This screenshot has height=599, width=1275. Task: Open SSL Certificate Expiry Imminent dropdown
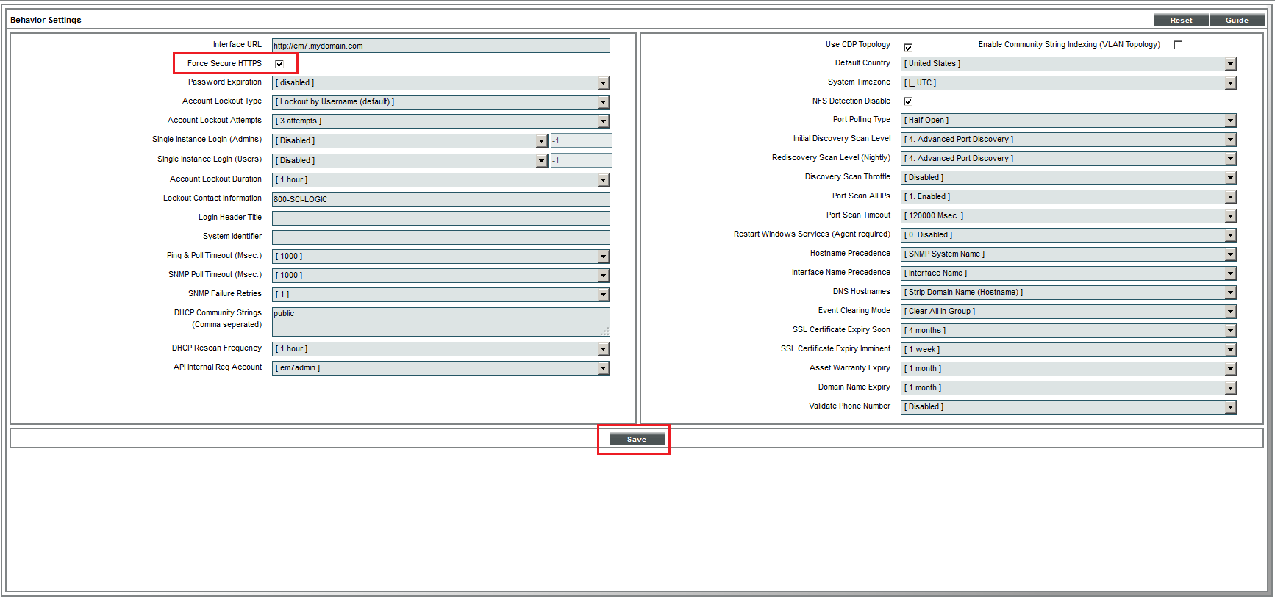point(1069,350)
